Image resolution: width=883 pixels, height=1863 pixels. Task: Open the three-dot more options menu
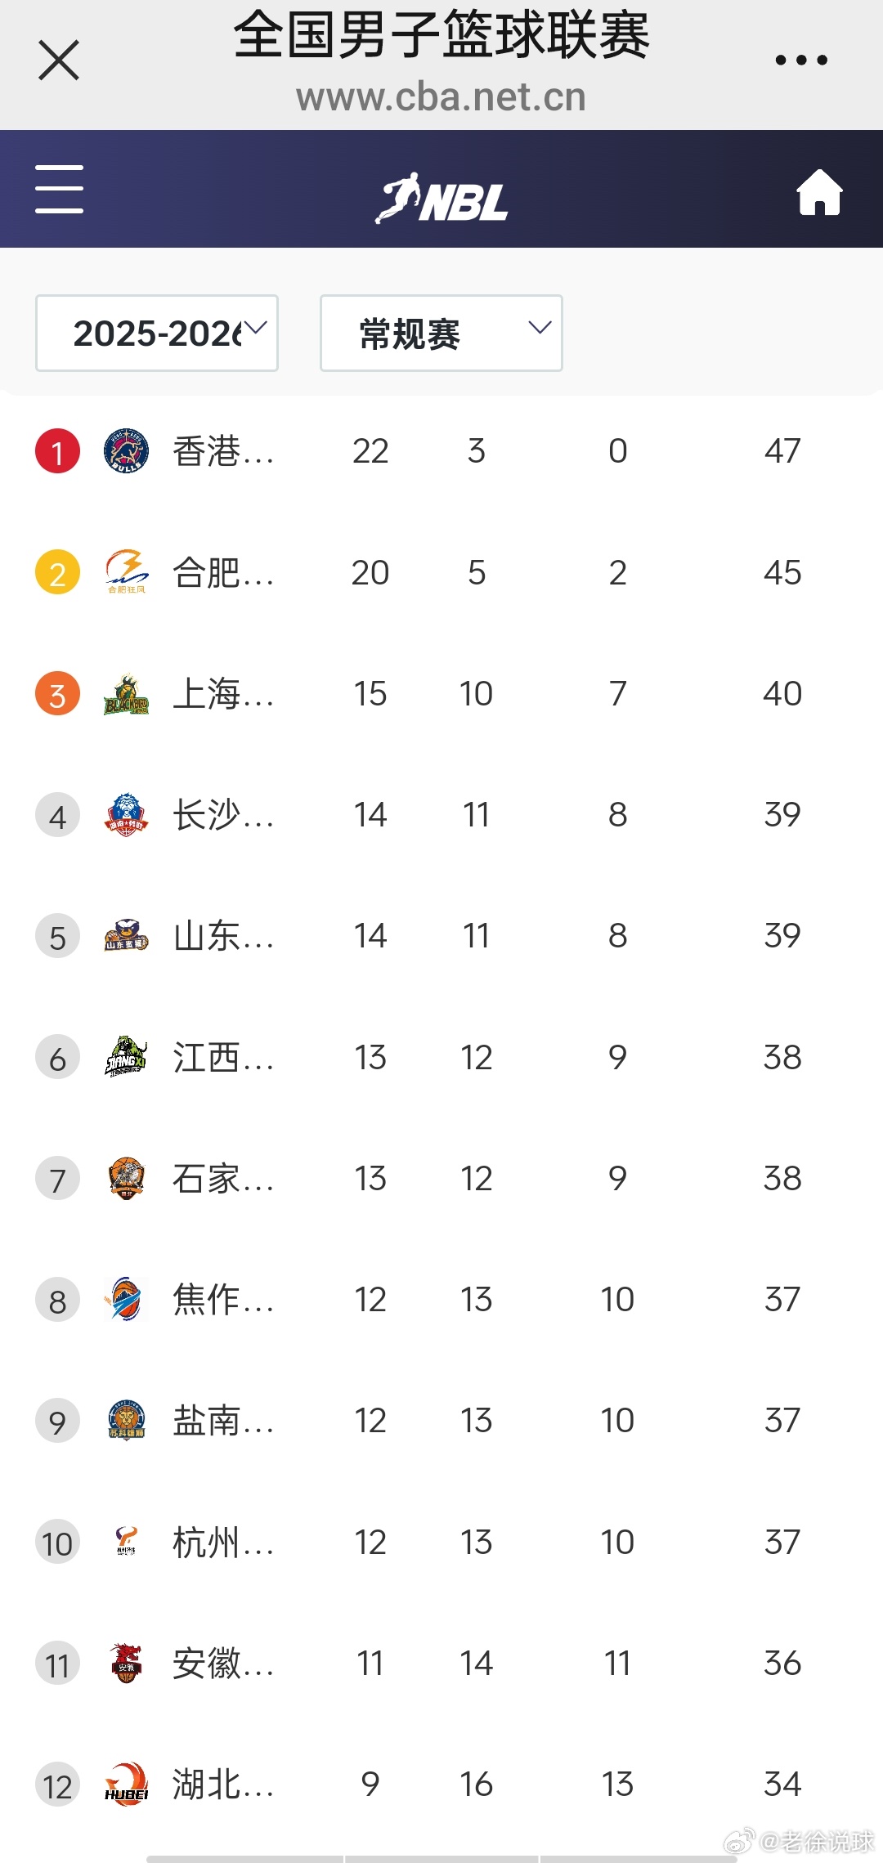tap(801, 60)
